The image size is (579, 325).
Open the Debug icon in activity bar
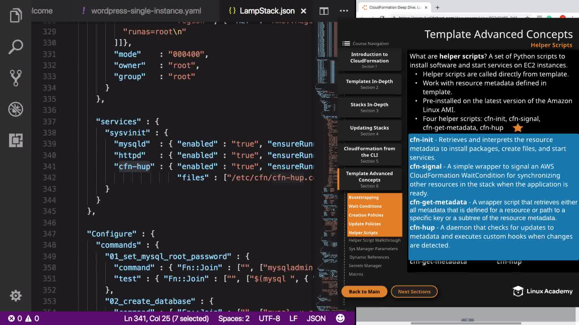click(16, 109)
